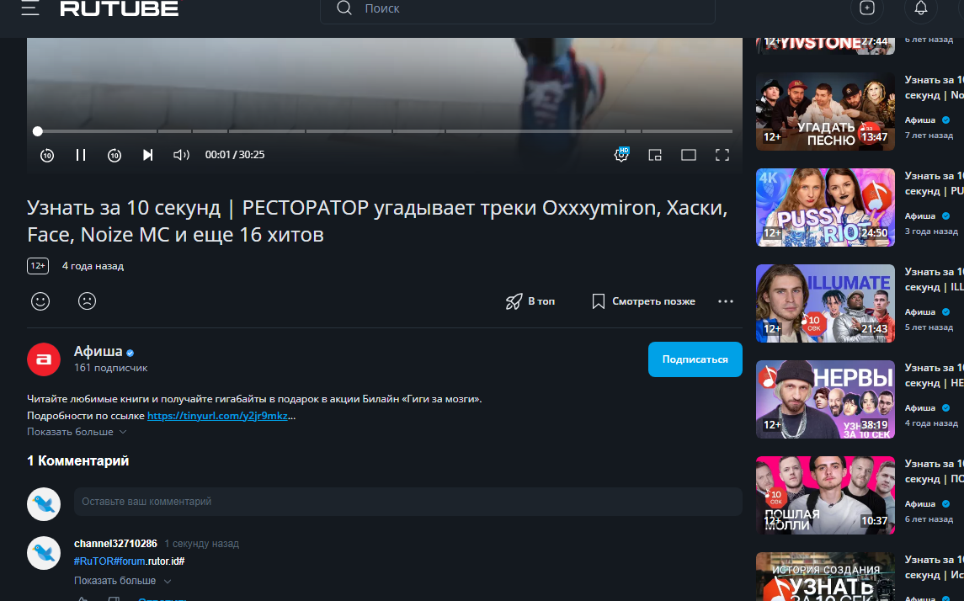The image size is (964, 601).
Task: Like the video with smiley face
Action: pyautogui.click(x=40, y=301)
